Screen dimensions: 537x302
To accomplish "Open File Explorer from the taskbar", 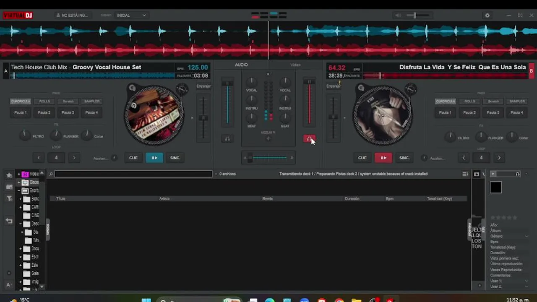I will 357,300.
